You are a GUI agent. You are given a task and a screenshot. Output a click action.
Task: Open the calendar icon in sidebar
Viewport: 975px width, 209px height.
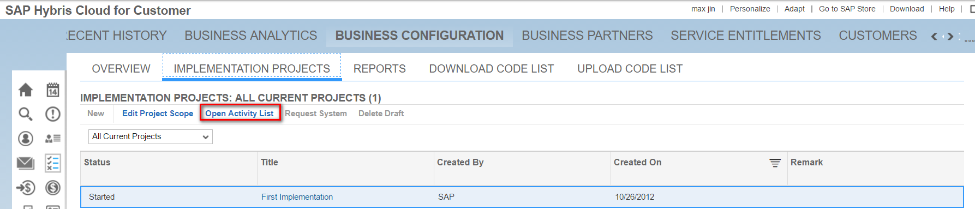pos(53,89)
